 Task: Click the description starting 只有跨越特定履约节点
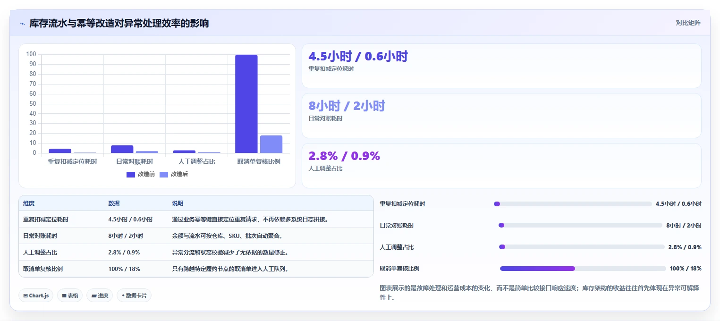(230, 269)
